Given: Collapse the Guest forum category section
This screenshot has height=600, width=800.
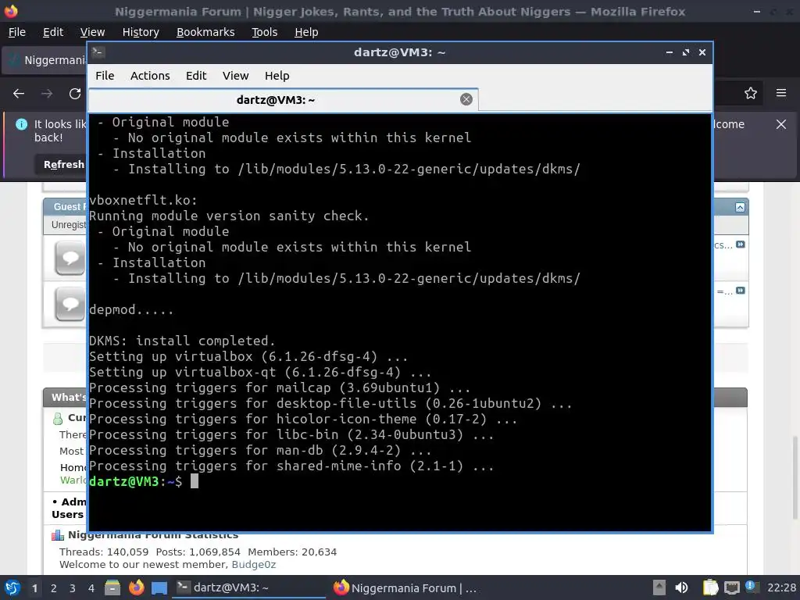Looking at the screenshot, I should point(741,207).
